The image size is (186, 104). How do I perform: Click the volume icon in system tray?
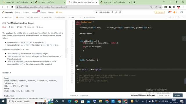(163, 101)
